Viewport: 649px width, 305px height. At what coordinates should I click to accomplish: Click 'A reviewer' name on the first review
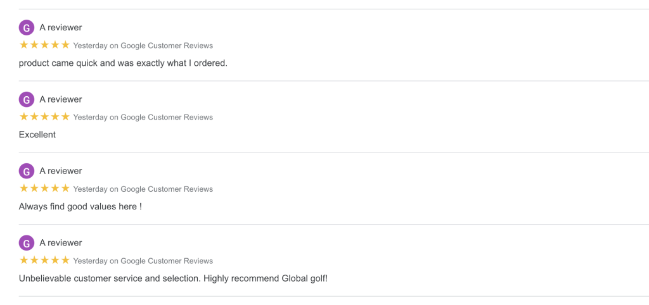pyautogui.click(x=61, y=28)
